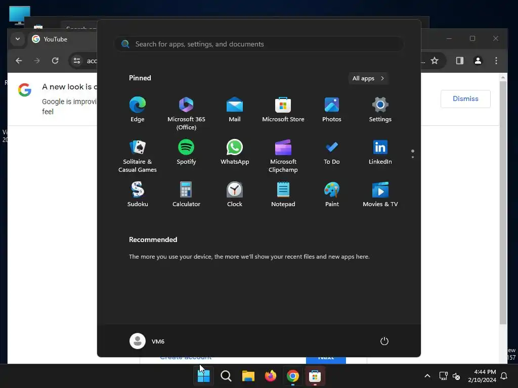Launch the Clock app

click(x=235, y=195)
